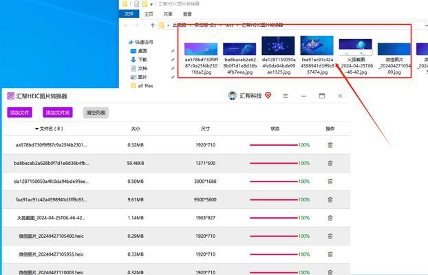Image resolution: width=428 pixels, height=275 pixels.
Task: Click the Explorer forward navigation arrow
Action: tap(136, 25)
